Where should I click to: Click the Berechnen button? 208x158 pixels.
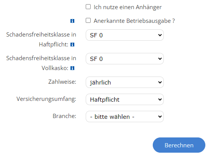point(179,145)
